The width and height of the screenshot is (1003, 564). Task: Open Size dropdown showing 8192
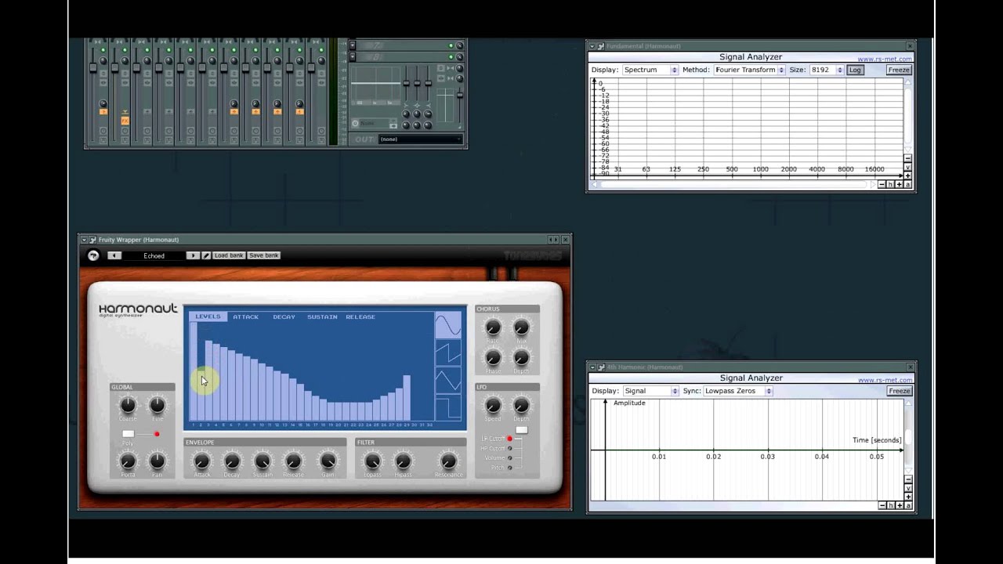click(x=827, y=70)
